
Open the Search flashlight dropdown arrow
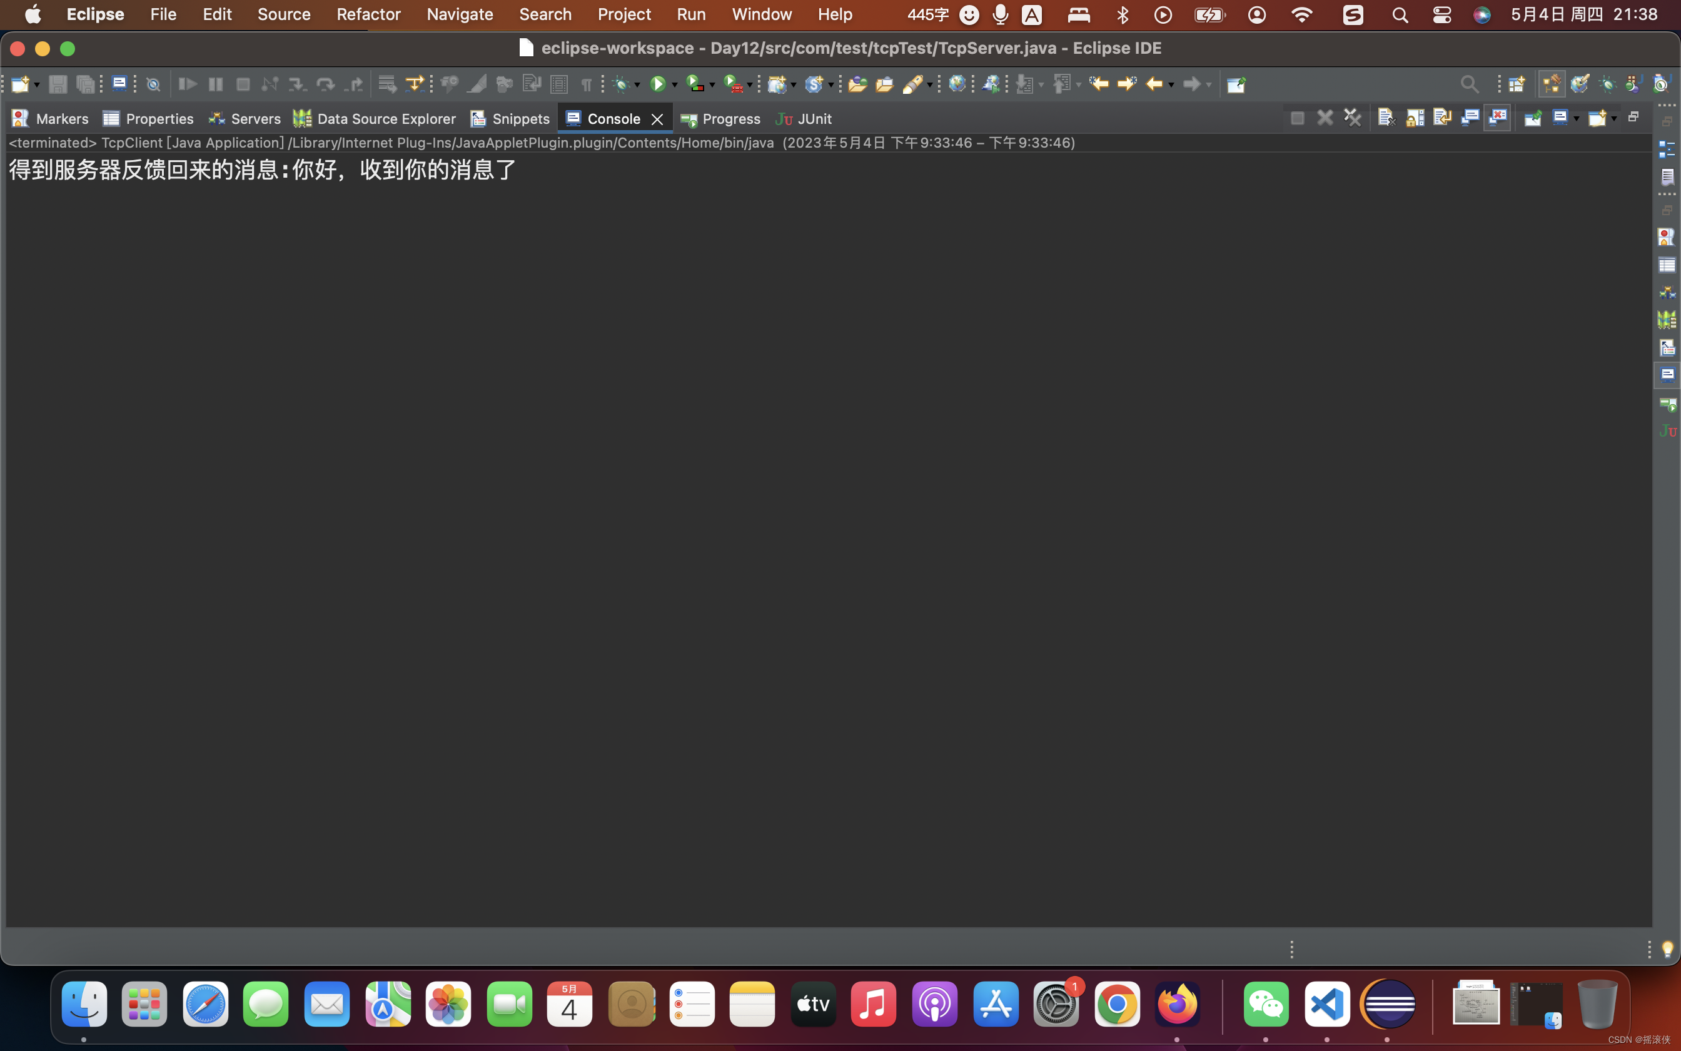929,85
